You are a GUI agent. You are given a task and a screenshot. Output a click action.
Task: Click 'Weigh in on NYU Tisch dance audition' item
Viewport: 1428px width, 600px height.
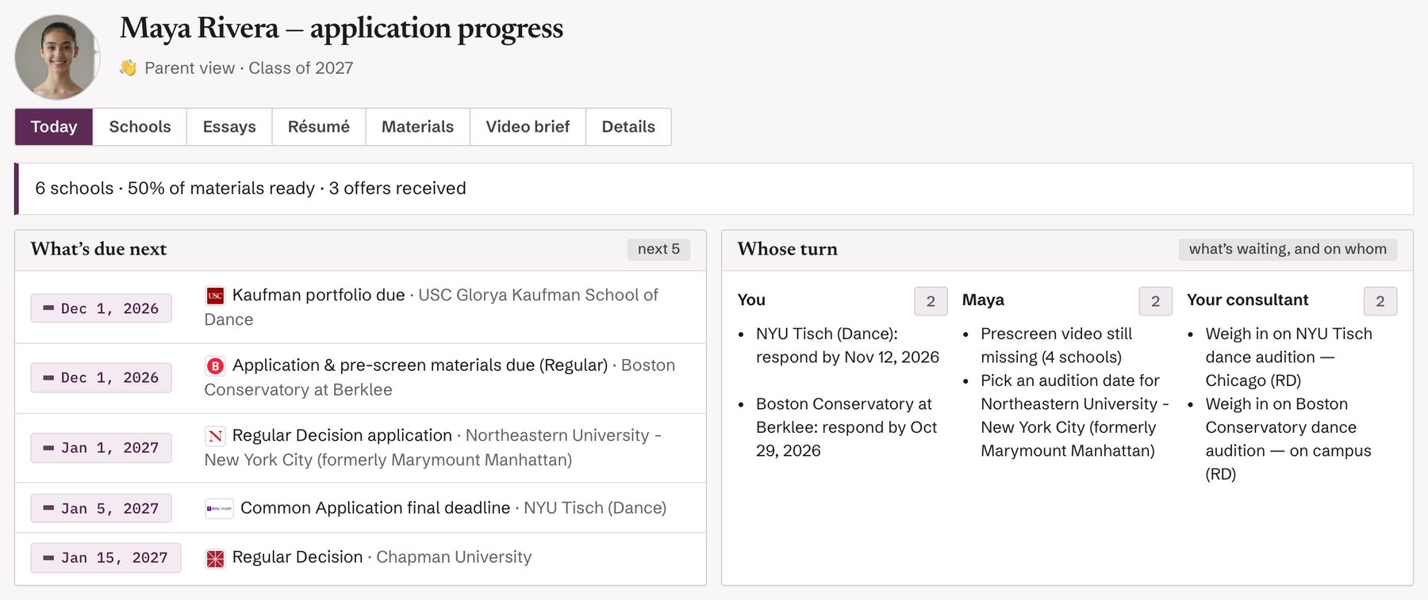click(x=1288, y=357)
